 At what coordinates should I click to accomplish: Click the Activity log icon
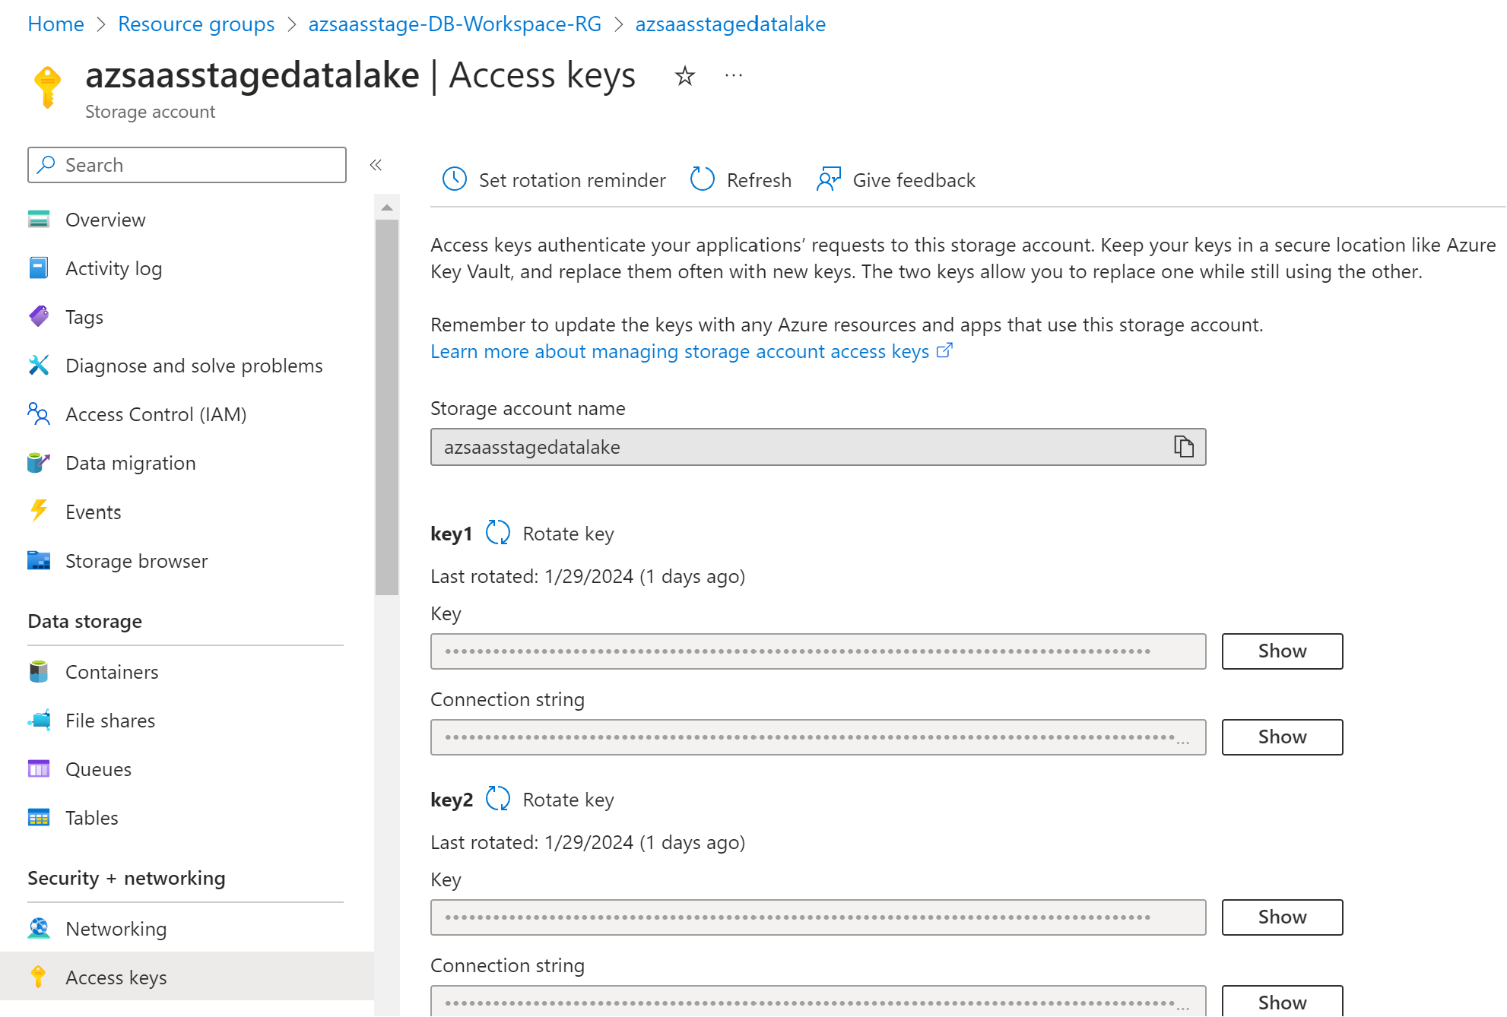(x=39, y=268)
